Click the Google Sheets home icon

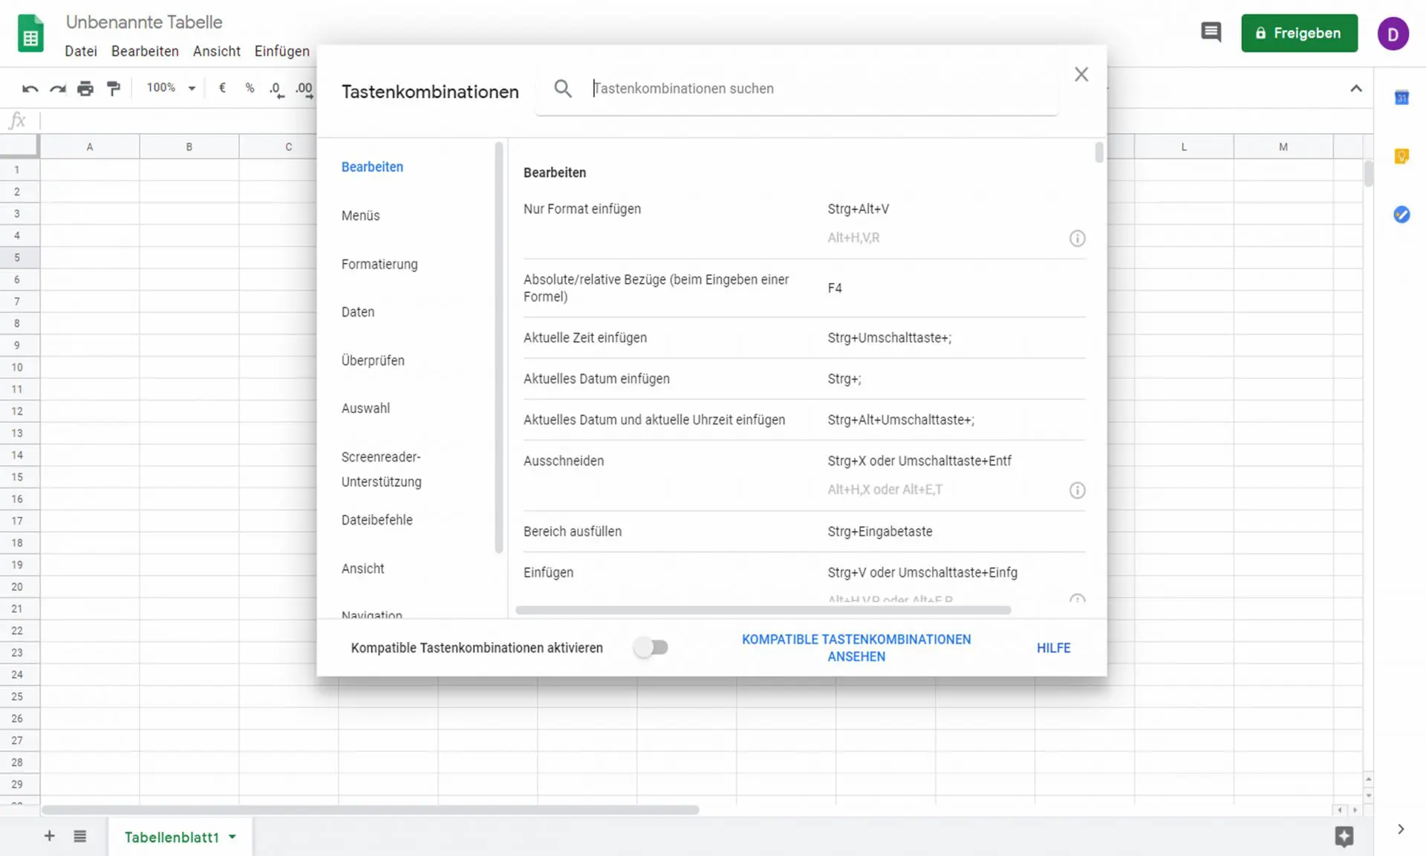coord(30,33)
